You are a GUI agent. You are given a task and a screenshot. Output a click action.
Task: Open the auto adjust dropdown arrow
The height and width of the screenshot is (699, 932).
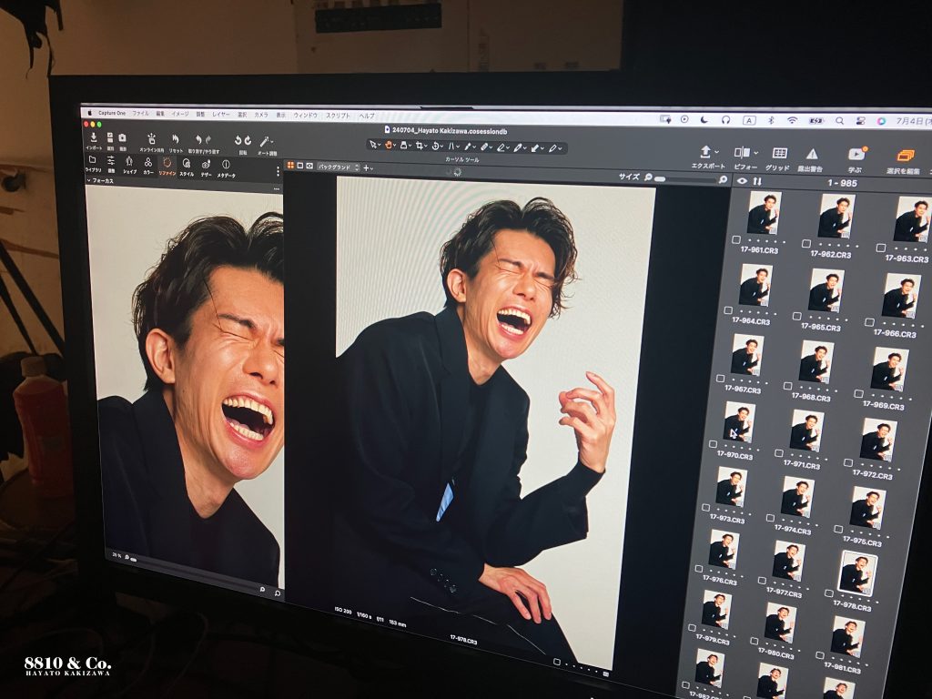click(271, 143)
